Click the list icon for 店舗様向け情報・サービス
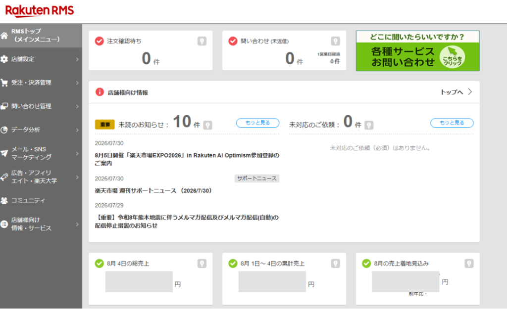Viewport: 507px width, 309px height. point(4,224)
